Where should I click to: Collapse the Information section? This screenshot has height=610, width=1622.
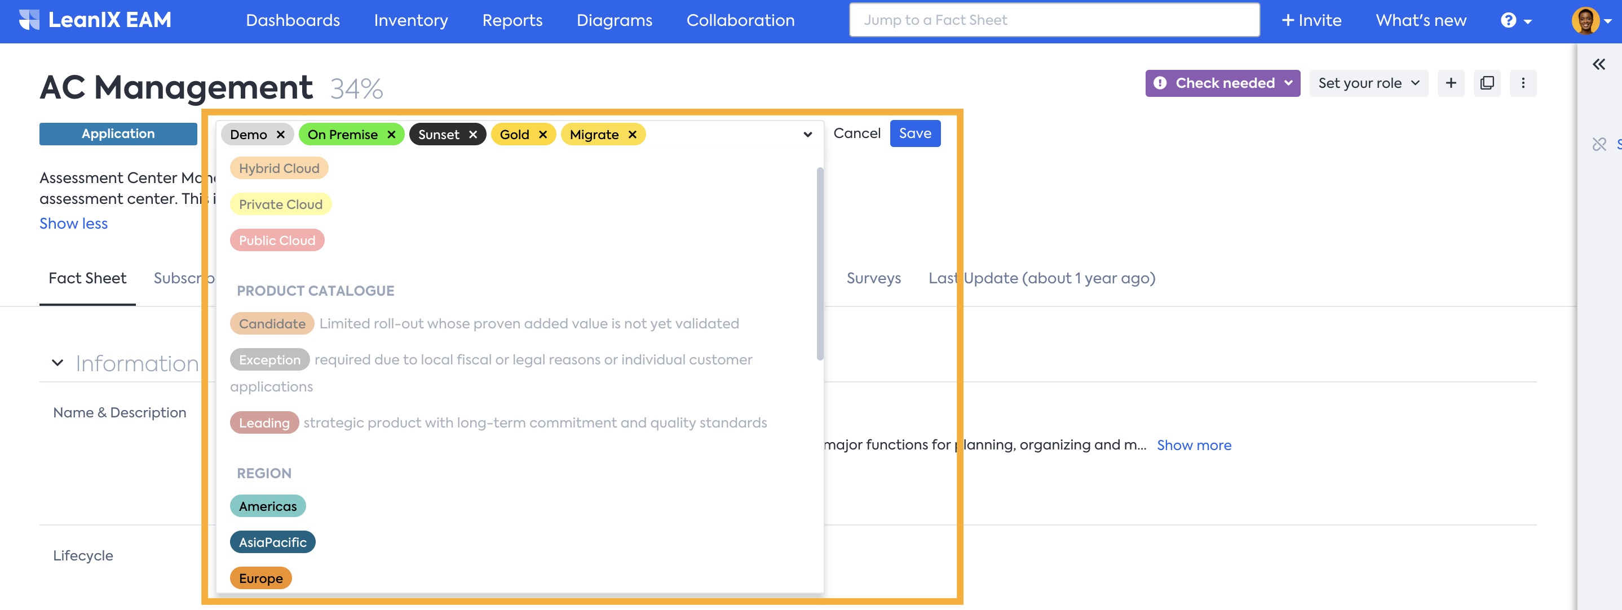[x=58, y=363]
